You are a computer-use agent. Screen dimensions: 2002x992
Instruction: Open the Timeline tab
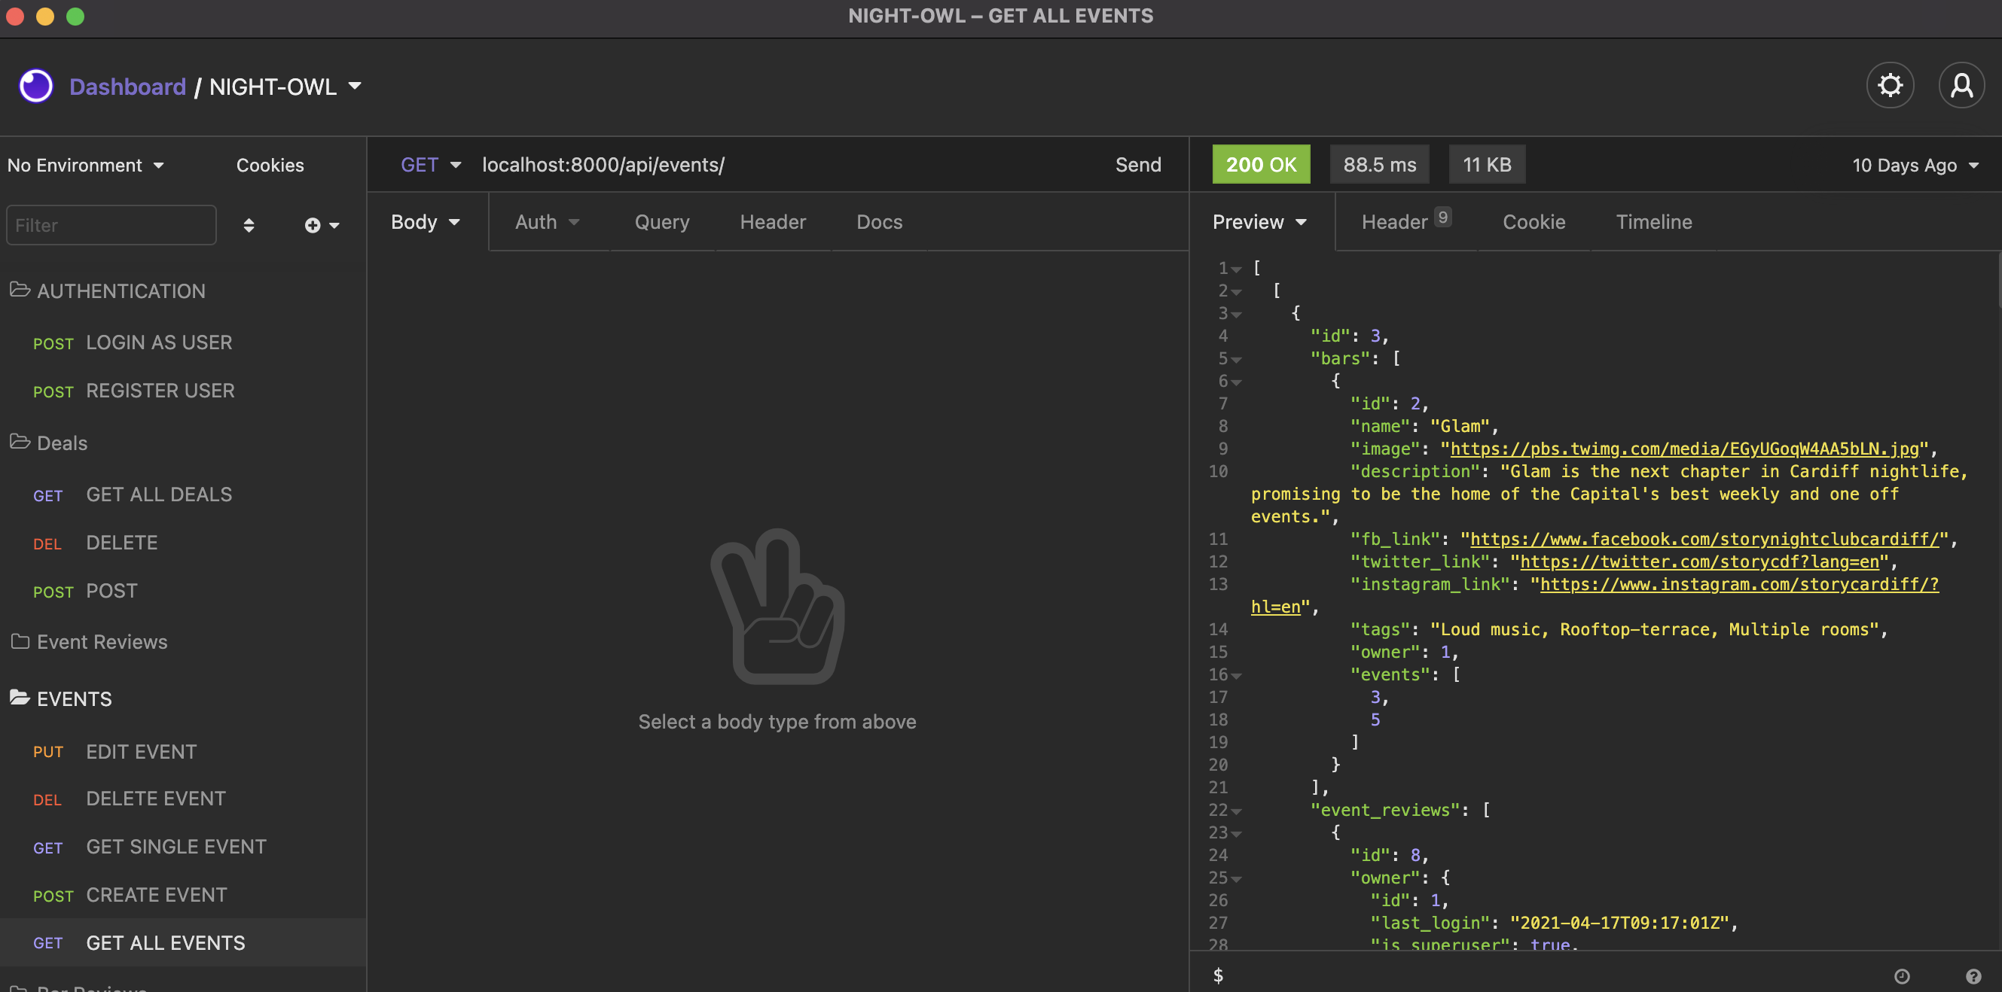1654,222
